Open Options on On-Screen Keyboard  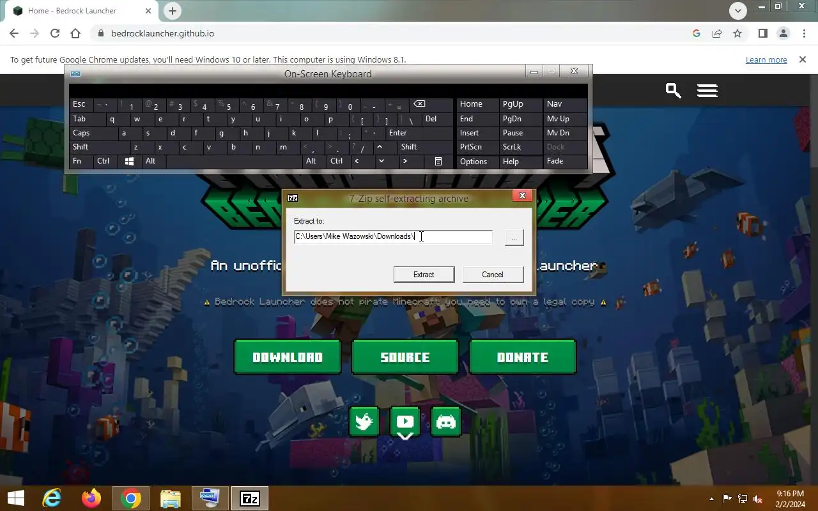click(x=477, y=162)
